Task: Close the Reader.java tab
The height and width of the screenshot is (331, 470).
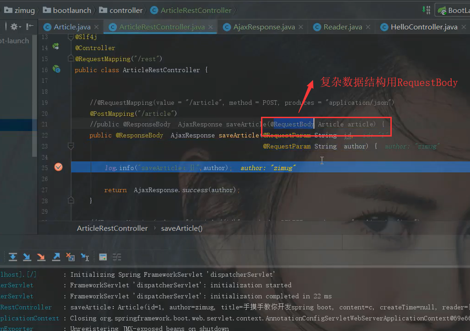Action: [368, 27]
